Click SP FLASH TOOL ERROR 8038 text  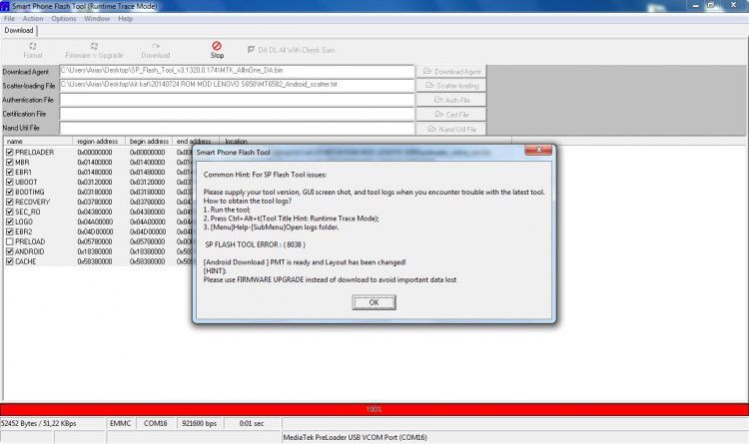[255, 244]
